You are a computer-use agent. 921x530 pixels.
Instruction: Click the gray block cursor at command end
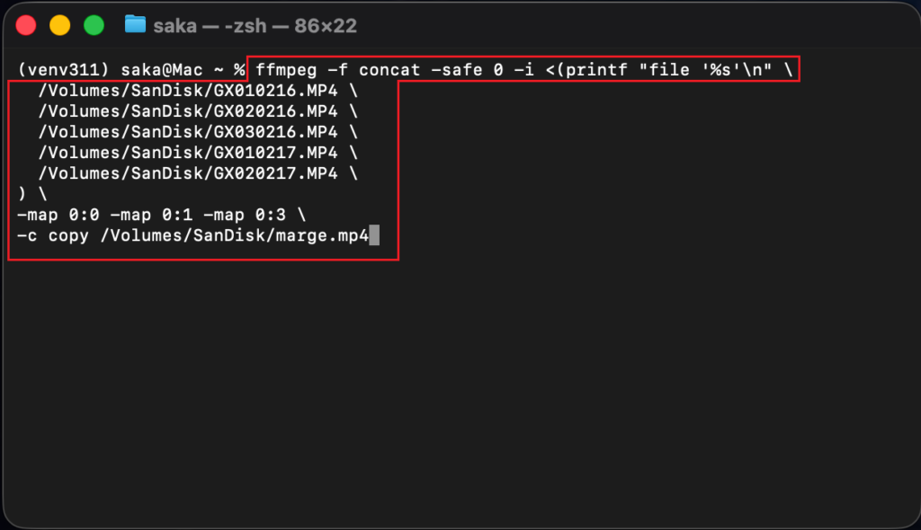click(x=374, y=236)
